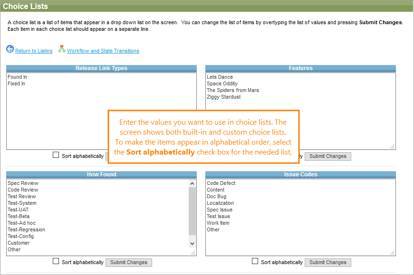Enable Sort alphabetically for How Found

click(x=56, y=261)
